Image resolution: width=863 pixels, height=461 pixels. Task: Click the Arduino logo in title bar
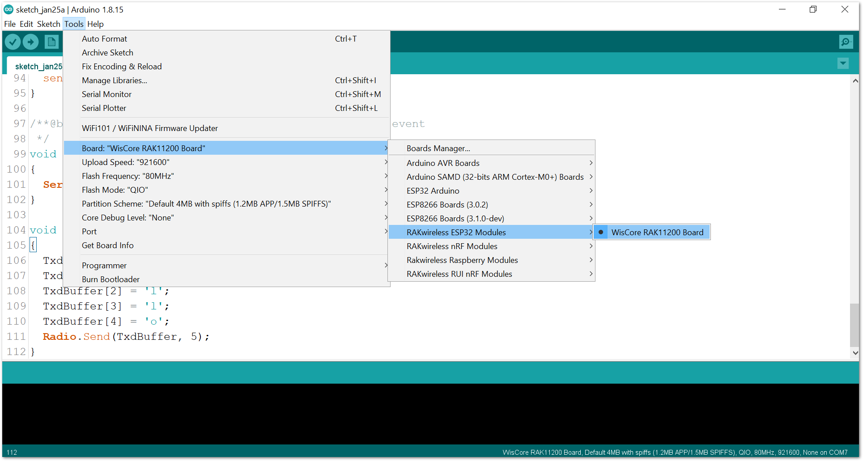tap(9, 9)
